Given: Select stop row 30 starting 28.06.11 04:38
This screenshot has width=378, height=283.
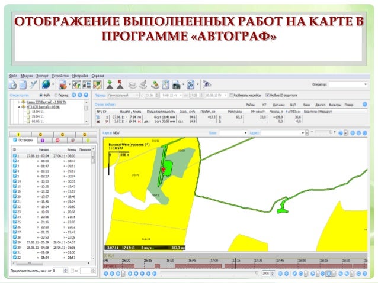Looking at the screenshot, I should [52, 248].
